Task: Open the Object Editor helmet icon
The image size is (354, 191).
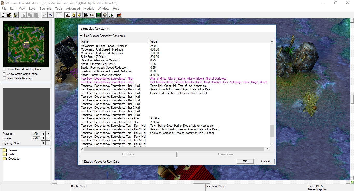Action: (86, 15)
